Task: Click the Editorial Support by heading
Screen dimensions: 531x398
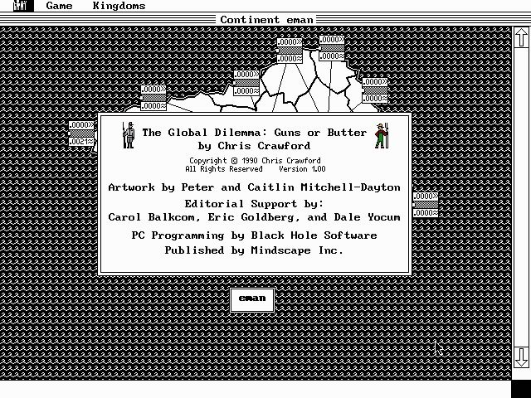Action: (254, 204)
